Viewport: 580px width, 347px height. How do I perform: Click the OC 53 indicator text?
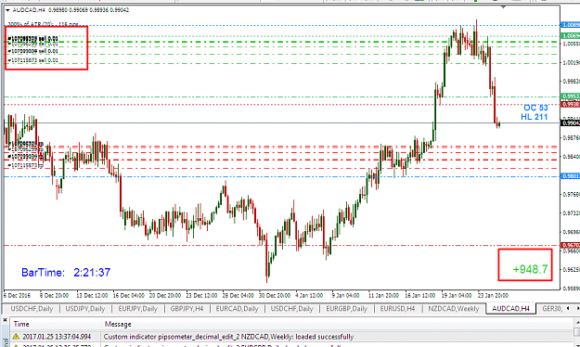pyautogui.click(x=535, y=108)
